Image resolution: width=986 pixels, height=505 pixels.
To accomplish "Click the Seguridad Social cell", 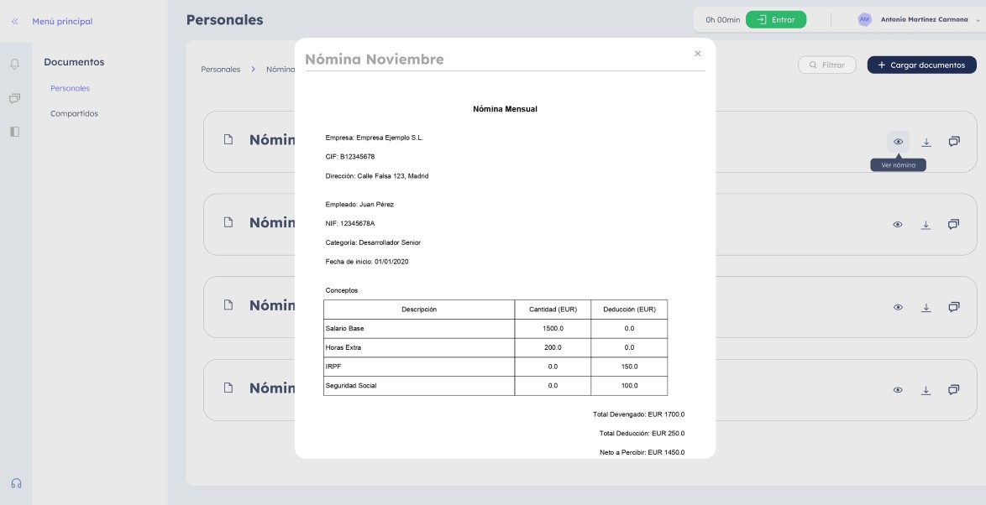I will click(x=419, y=386).
